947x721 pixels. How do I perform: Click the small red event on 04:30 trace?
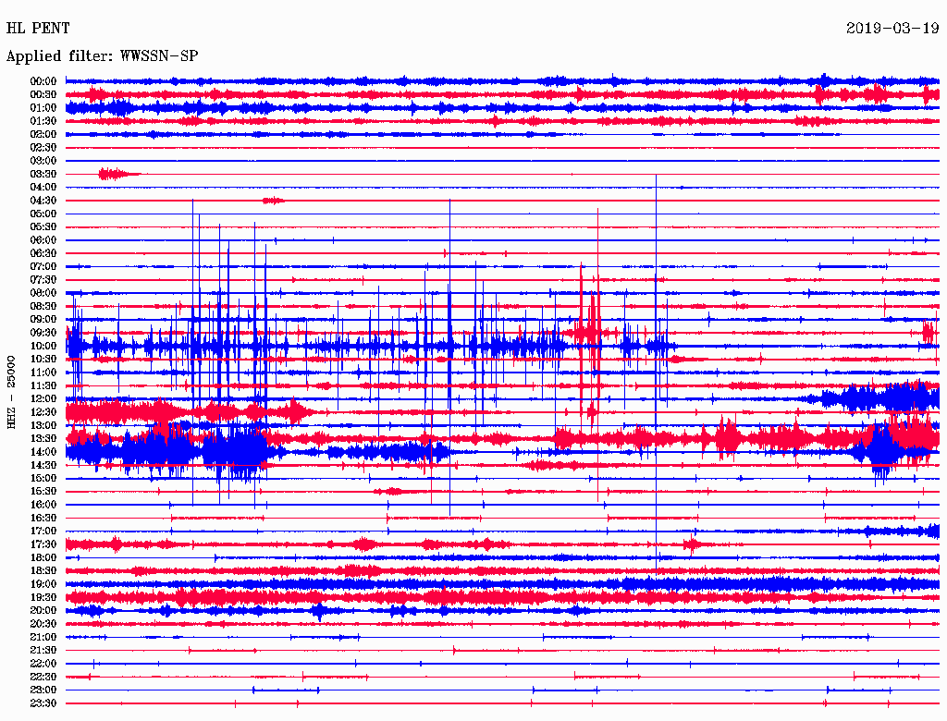click(273, 201)
